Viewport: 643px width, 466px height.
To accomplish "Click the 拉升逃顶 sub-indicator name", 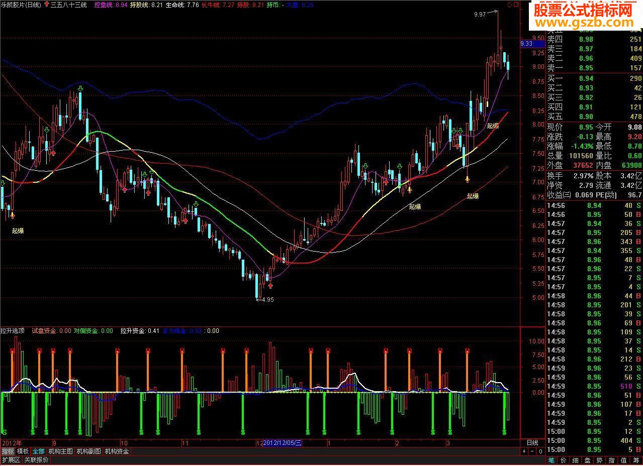I will [13, 331].
